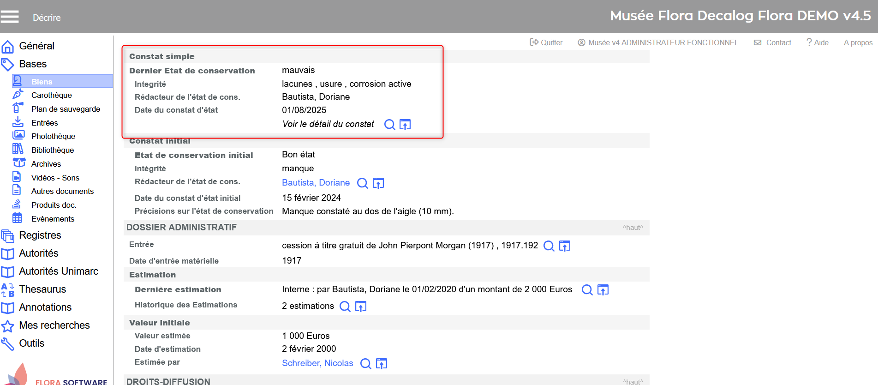The height and width of the screenshot is (385, 878).
Task: Click magnifier next to Bautista, Doriane link
Action: 363,183
